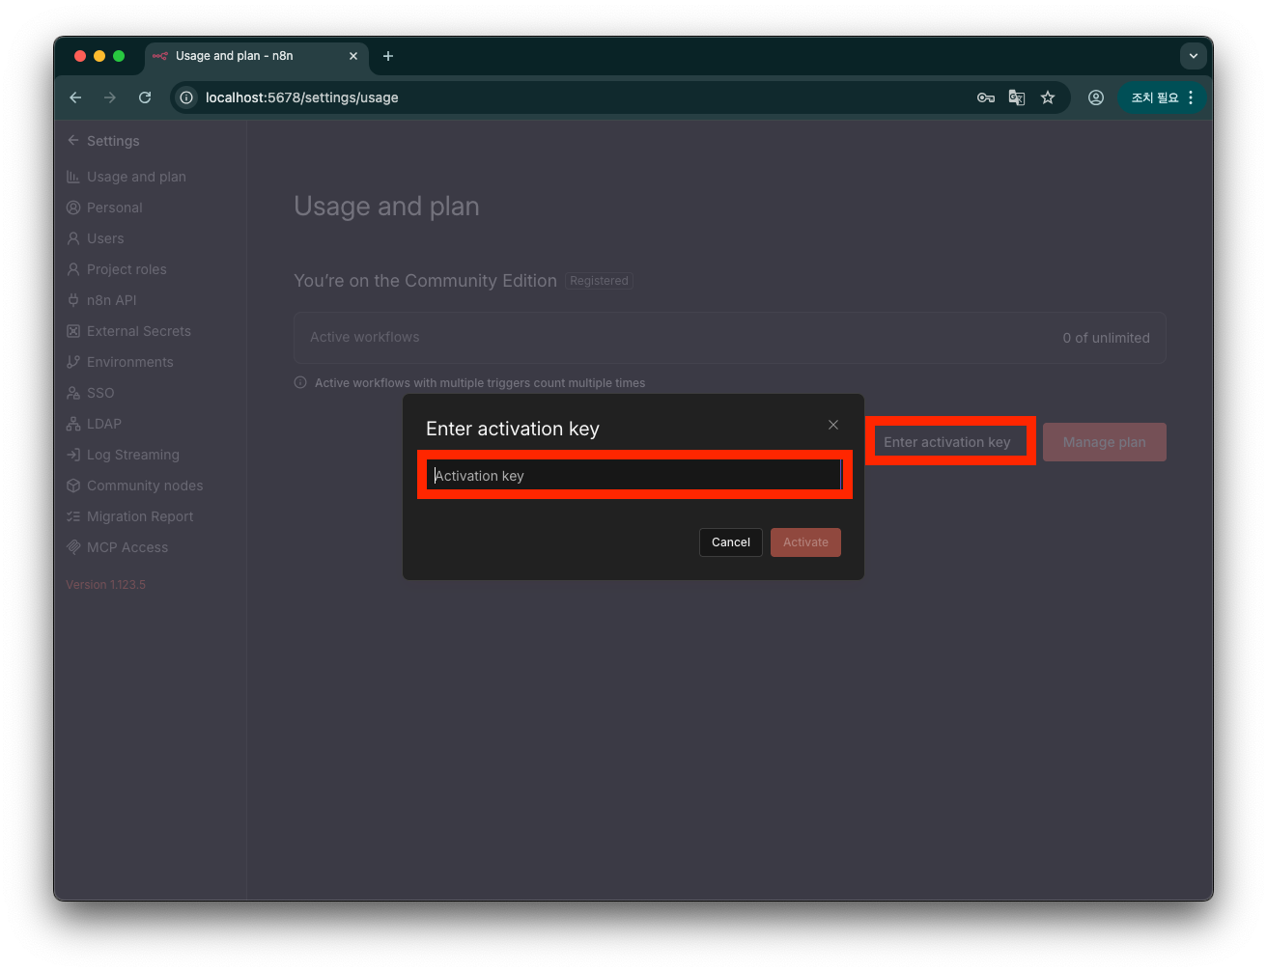Image resolution: width=1267 pixels, height=972 pixels.
Task: Select the Environments branch icon
Action: (73, 362)
